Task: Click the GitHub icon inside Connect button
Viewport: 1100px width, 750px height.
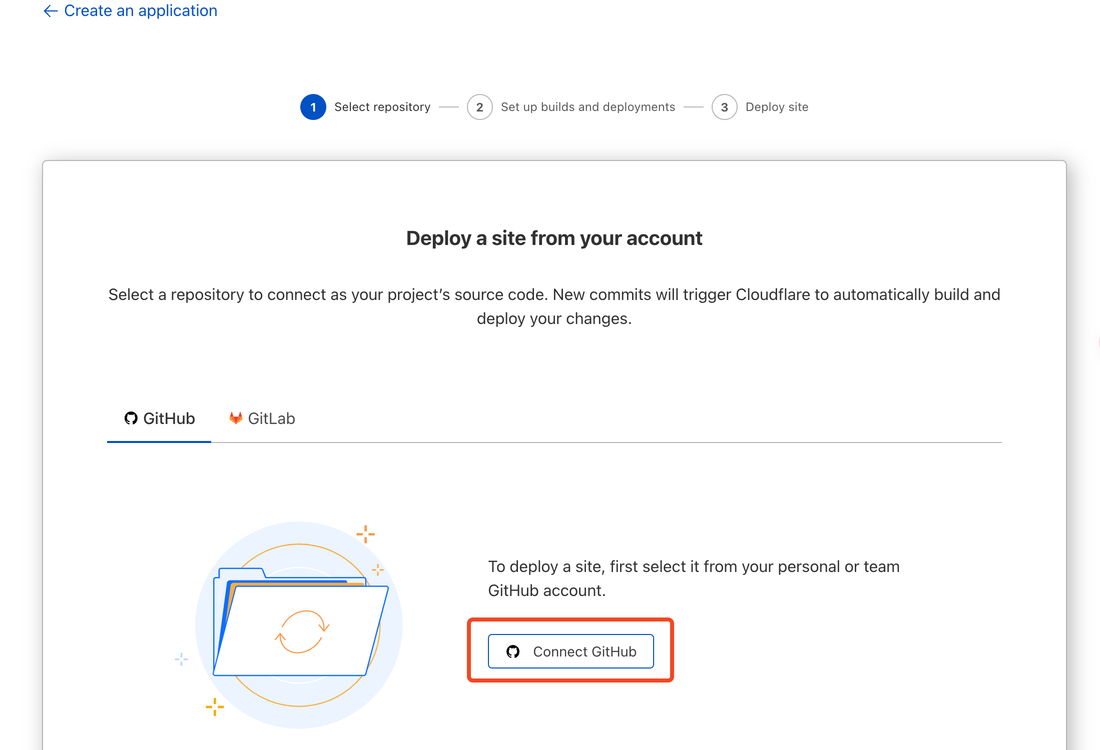Action: [513, 651]
